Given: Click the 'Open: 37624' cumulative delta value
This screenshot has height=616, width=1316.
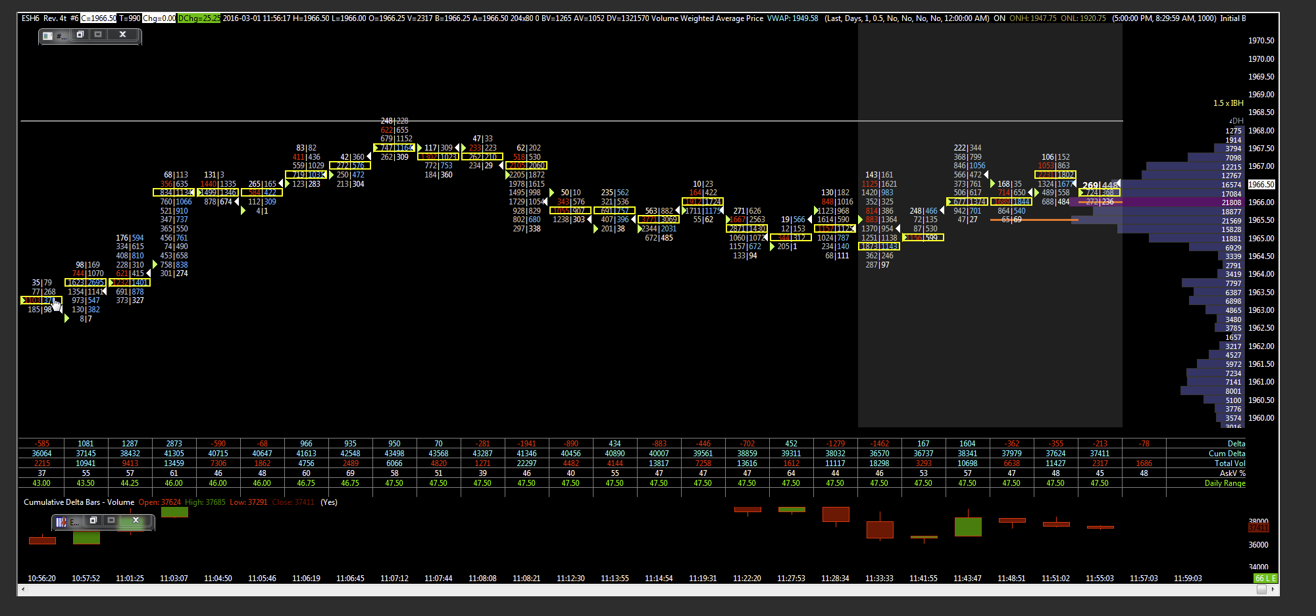Looking at the screenshot, I should pyautogui.click(x=159, y=502).
